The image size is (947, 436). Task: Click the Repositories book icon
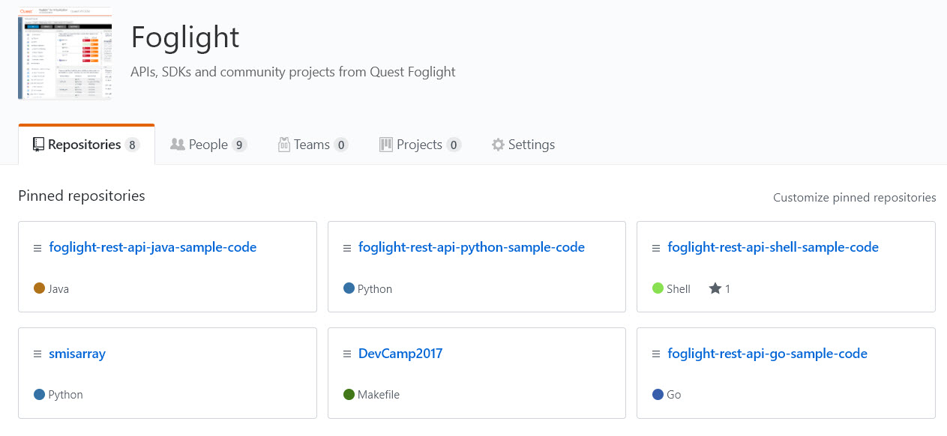(39, 145)
